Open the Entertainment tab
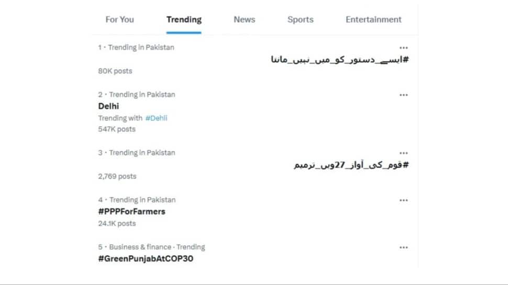The width and height of the screenshot is (508, 285). pos(373,20)
